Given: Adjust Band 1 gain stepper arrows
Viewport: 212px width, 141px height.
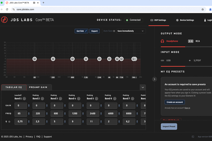Looking at the screenshot, I should 29,106.
